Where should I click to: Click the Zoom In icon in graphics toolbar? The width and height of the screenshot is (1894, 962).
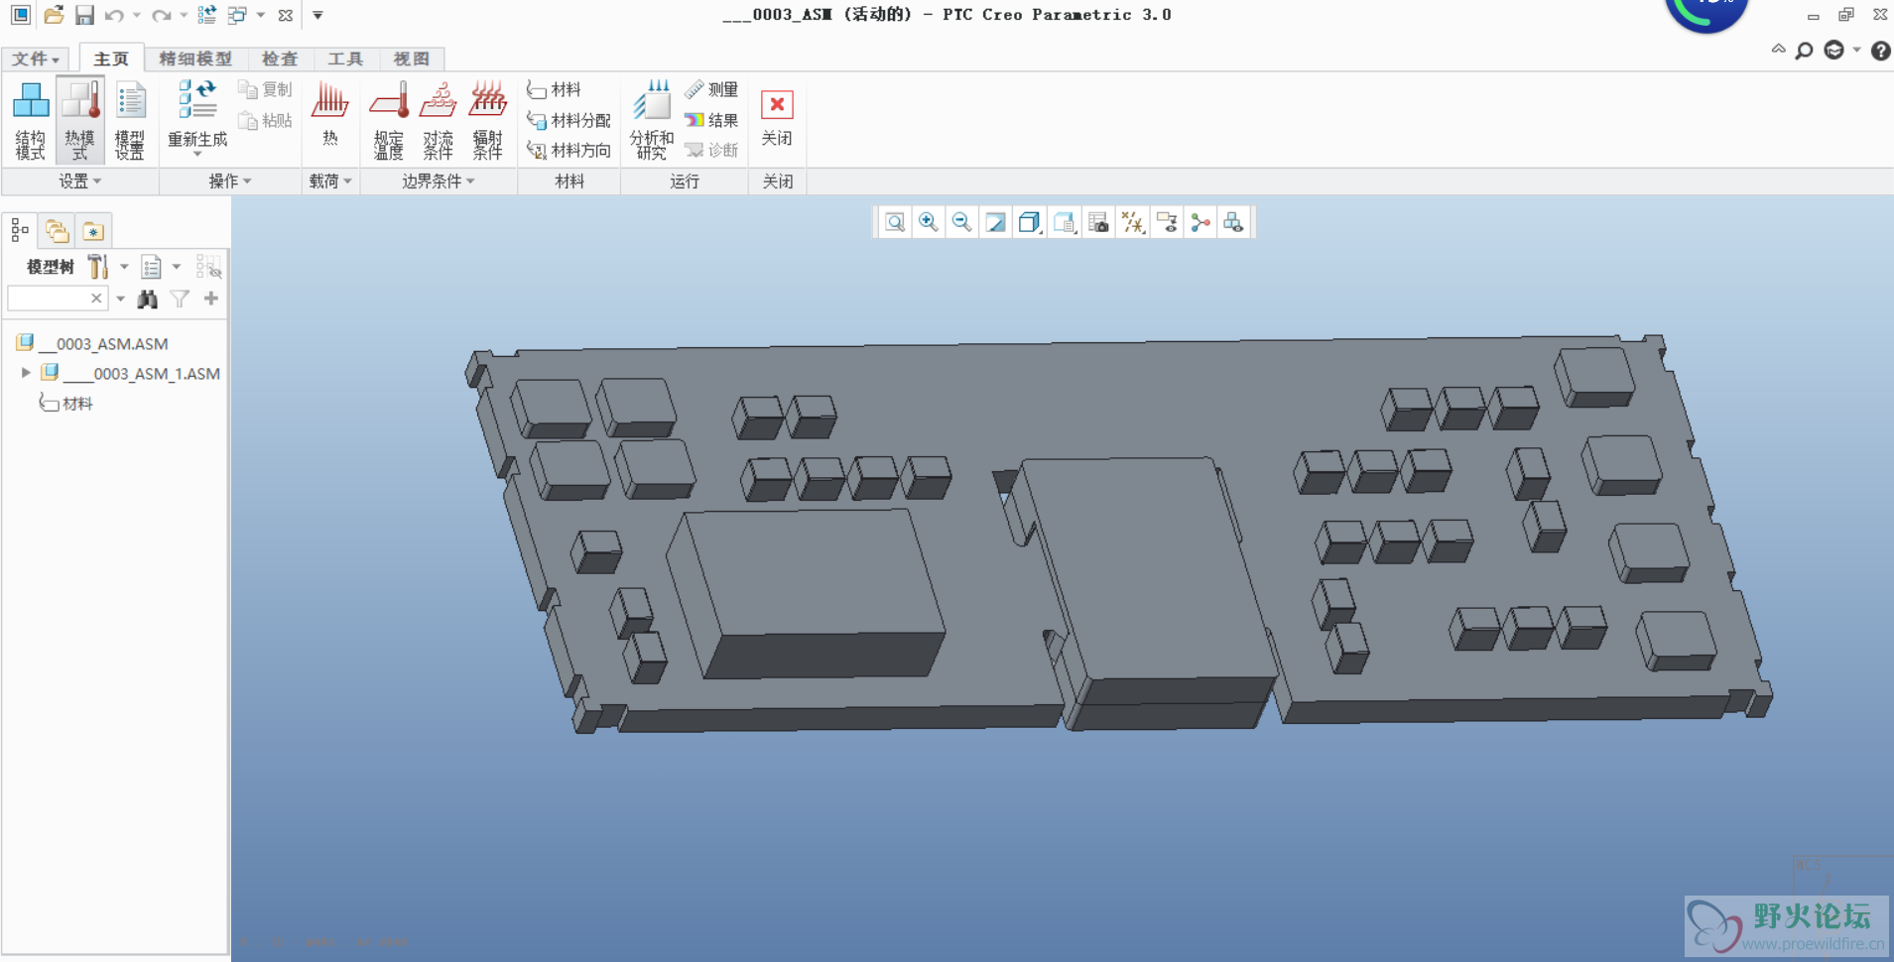pos(929,222)
